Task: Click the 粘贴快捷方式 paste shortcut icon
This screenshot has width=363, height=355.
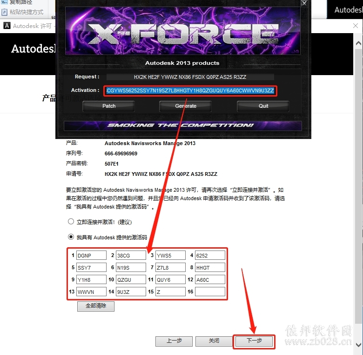Action: pos(4,12)
